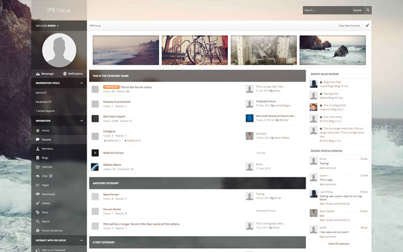
Task: Click the beach sunset banner thumbnail
Action: (x=126, y=50)
